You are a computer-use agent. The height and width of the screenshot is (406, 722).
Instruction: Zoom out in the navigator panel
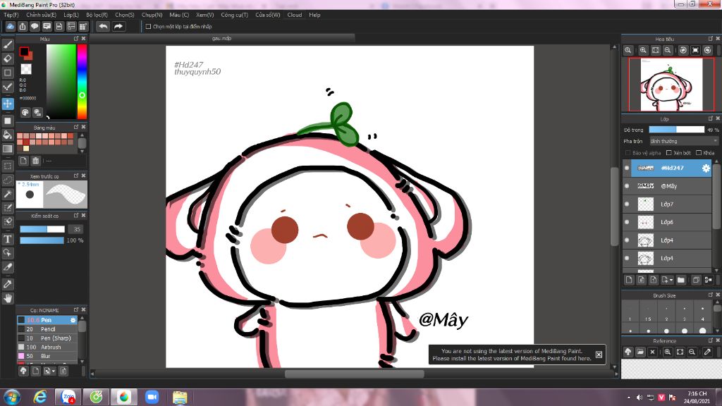(x=668, y=50)
